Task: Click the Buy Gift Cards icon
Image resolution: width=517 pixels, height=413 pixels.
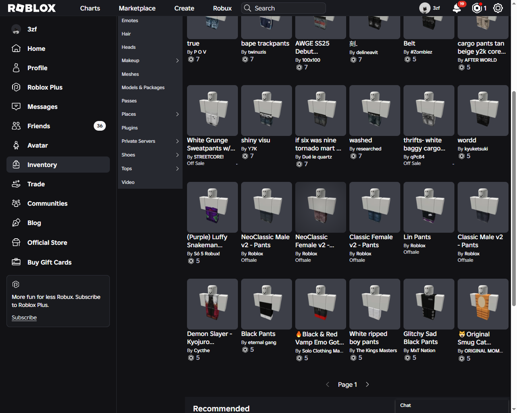Action: pyautogui.click(x=16, y=262)
